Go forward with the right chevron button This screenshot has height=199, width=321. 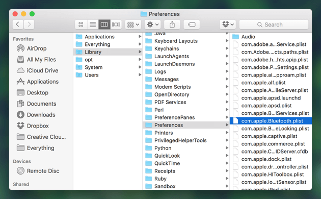point(29,24)
